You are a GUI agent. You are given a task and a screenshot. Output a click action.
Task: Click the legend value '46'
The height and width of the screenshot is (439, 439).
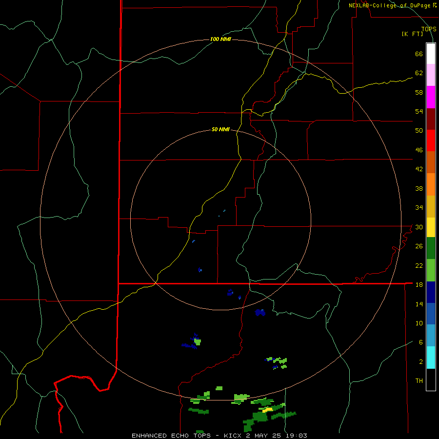[419, 150]
